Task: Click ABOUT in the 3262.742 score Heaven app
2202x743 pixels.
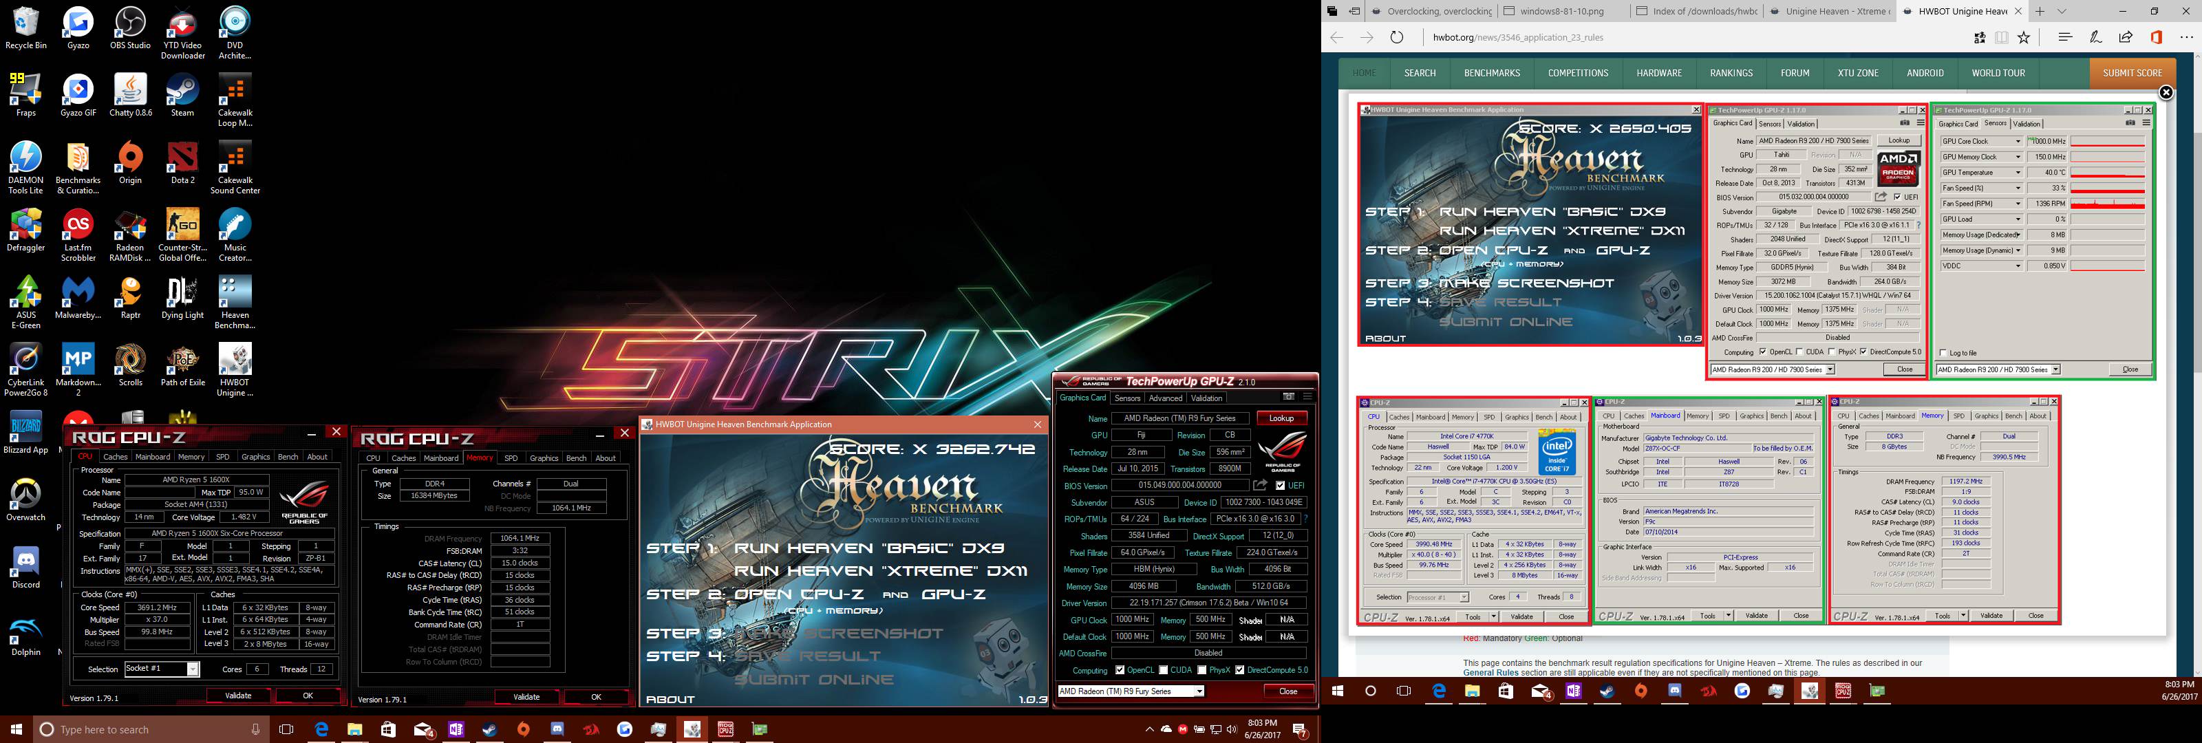Action: coord(670,698)
